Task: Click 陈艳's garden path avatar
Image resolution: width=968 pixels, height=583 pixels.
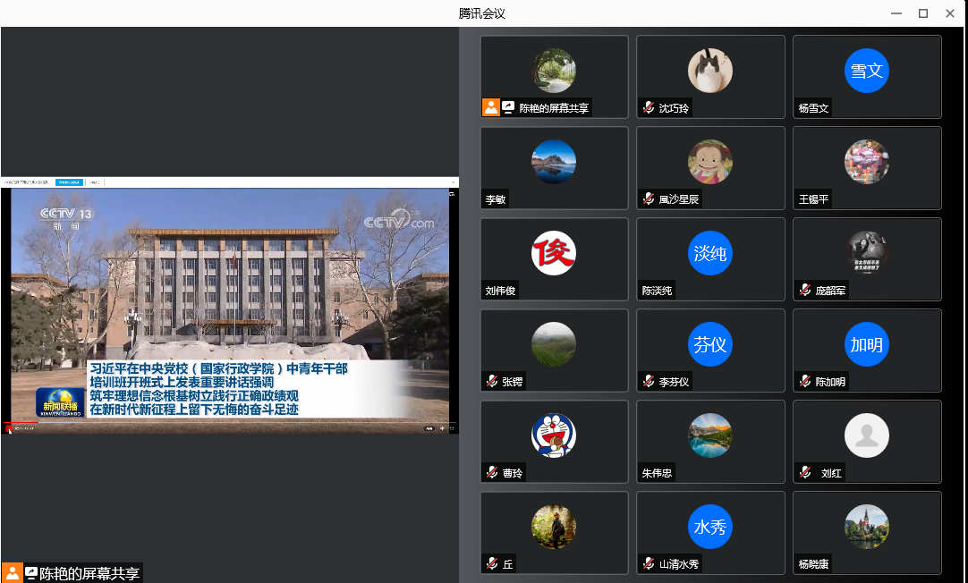Action: tap(554, 71)
